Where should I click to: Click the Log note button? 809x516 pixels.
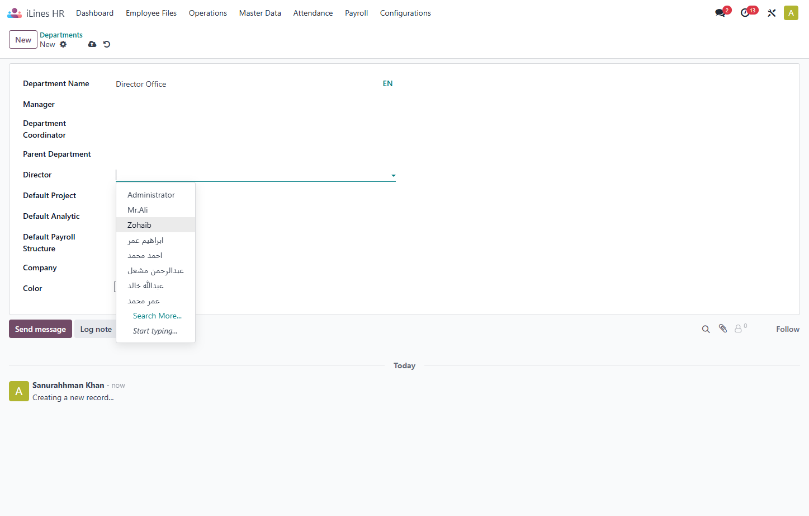(x=96, y=329)
